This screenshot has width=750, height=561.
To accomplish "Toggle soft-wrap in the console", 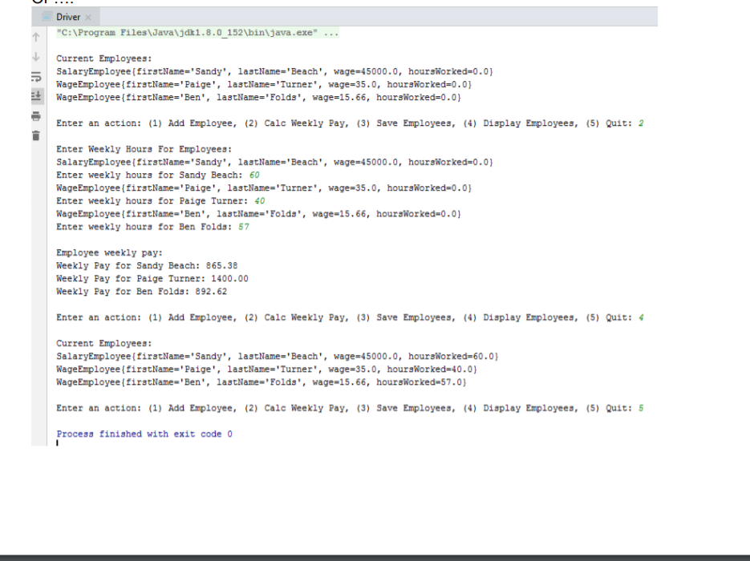I will pos(36,76).
